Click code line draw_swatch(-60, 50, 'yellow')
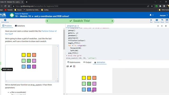 pos(81,58)
